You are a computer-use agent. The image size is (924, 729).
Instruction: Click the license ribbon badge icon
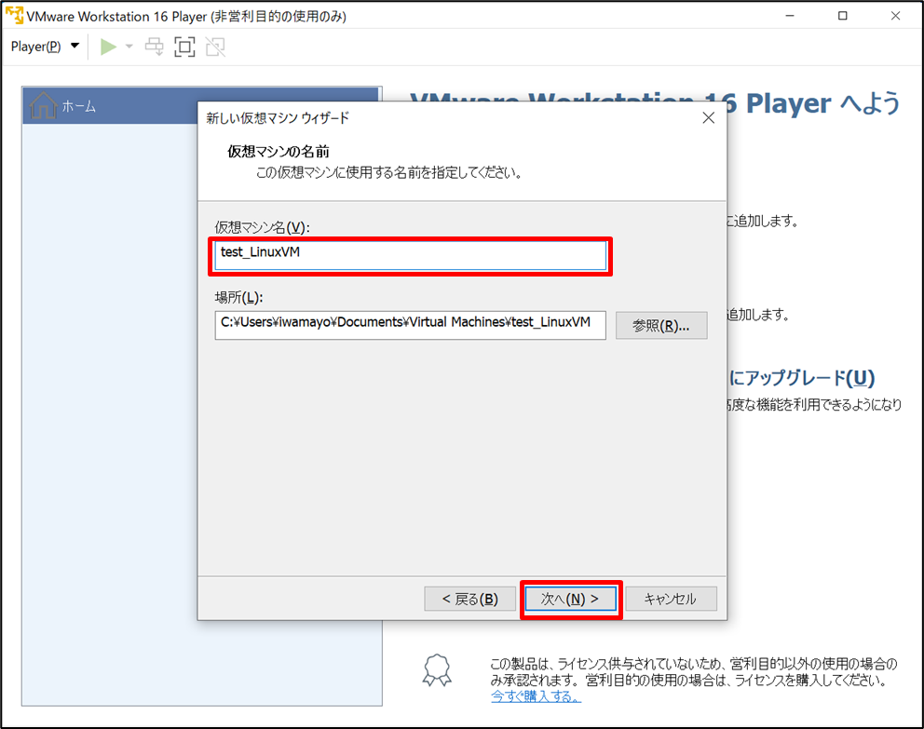pos(437,670)
